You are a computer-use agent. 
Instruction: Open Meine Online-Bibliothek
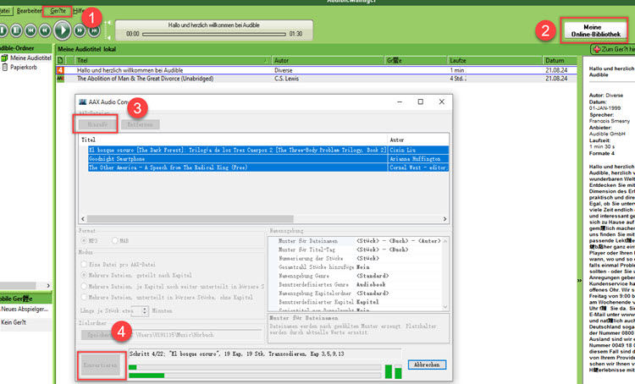pyautogui.click(x=595, y=30)
